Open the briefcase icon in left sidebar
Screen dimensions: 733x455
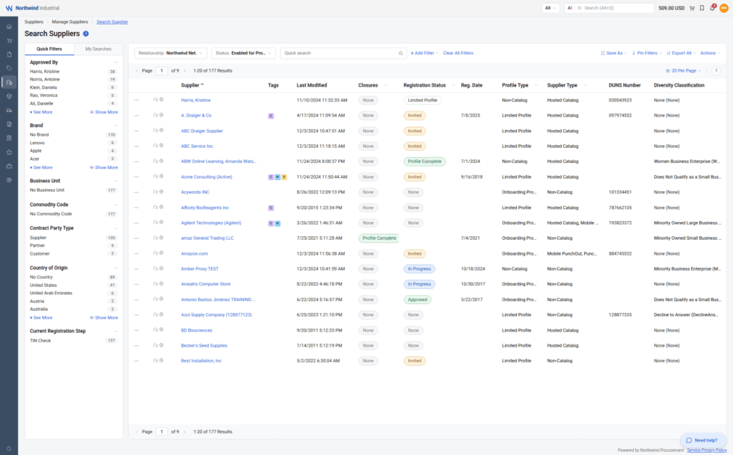(x=9, y=167)
